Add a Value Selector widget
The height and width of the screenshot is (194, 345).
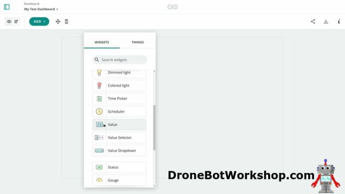click(x=119, y=137)
